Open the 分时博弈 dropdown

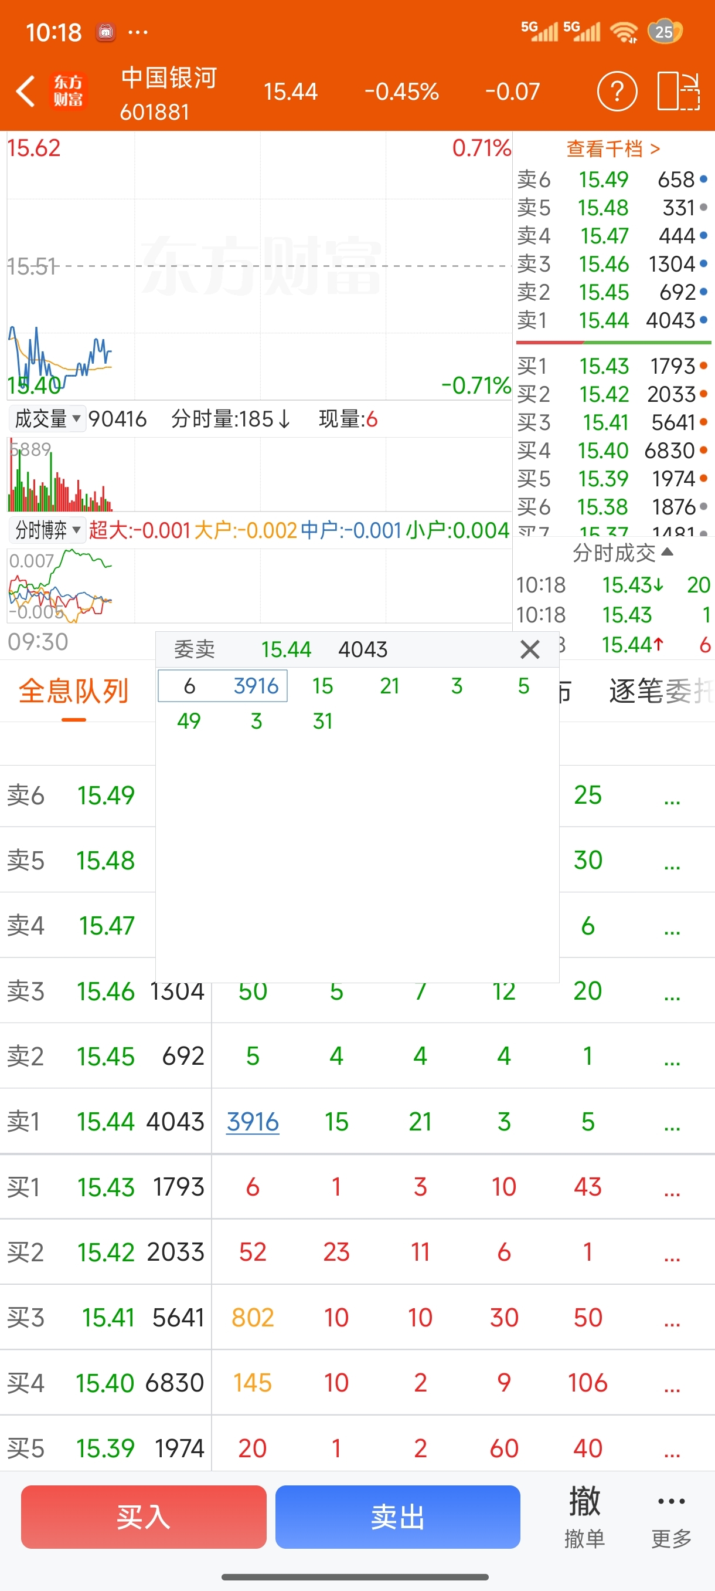click(47, 530)
